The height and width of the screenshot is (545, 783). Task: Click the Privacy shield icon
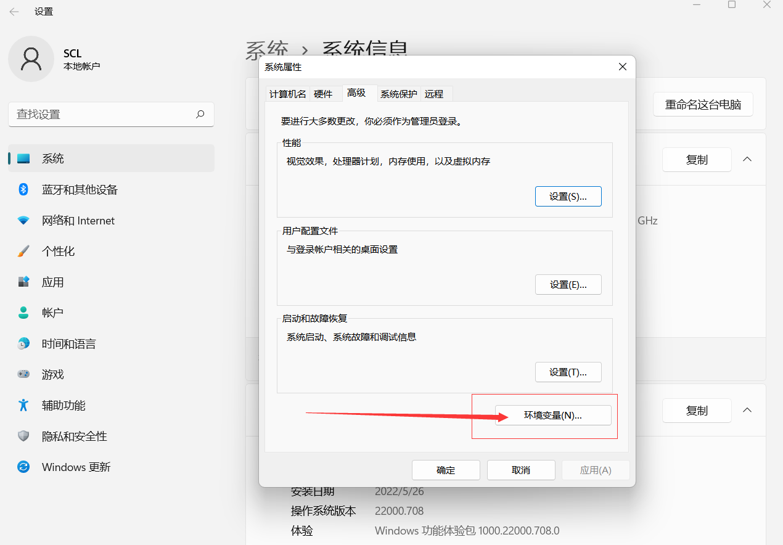tap(23, 436)
